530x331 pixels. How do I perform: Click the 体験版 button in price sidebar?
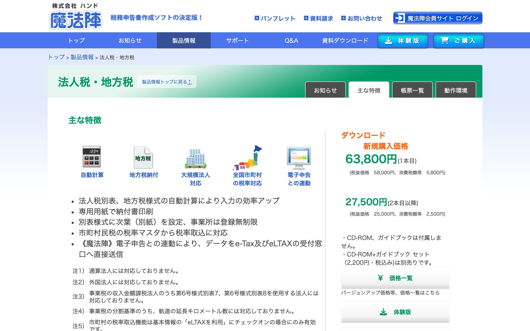point(395,312)
